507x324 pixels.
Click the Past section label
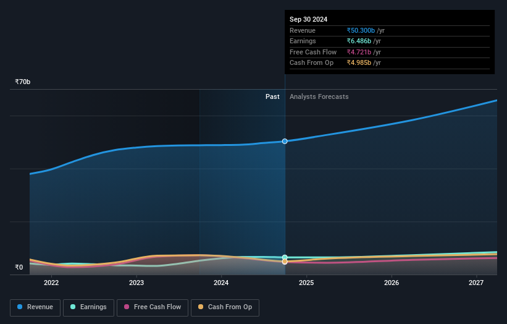click(272, 96)
